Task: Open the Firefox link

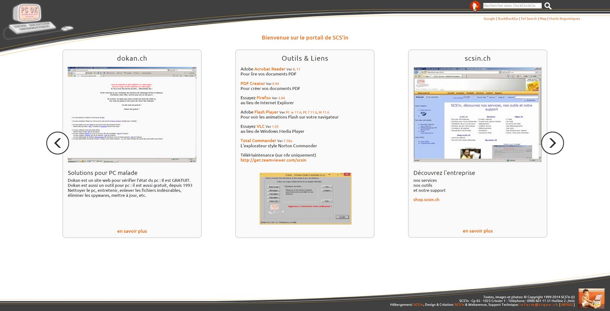Action: [x=264, y=98]
